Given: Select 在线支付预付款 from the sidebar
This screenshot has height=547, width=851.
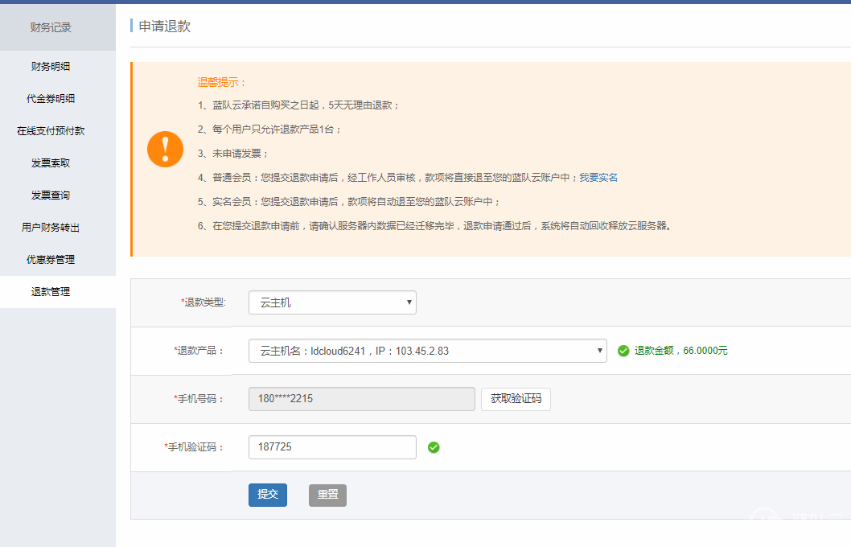Looking at the screenshot, I should pyautogui.click(x=51, y=131).
